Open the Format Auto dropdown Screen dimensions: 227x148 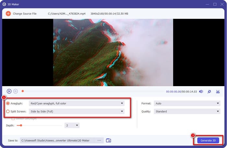187,104
